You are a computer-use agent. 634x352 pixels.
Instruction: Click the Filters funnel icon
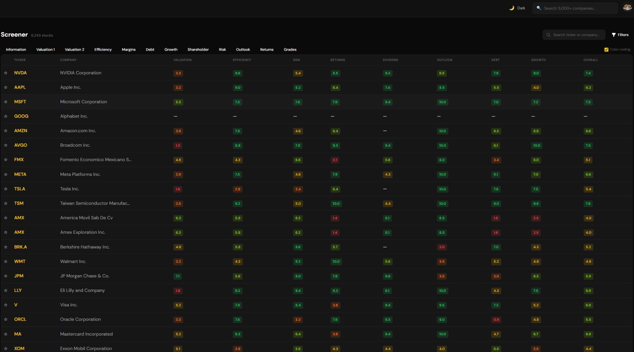click(x=614, y=35)
